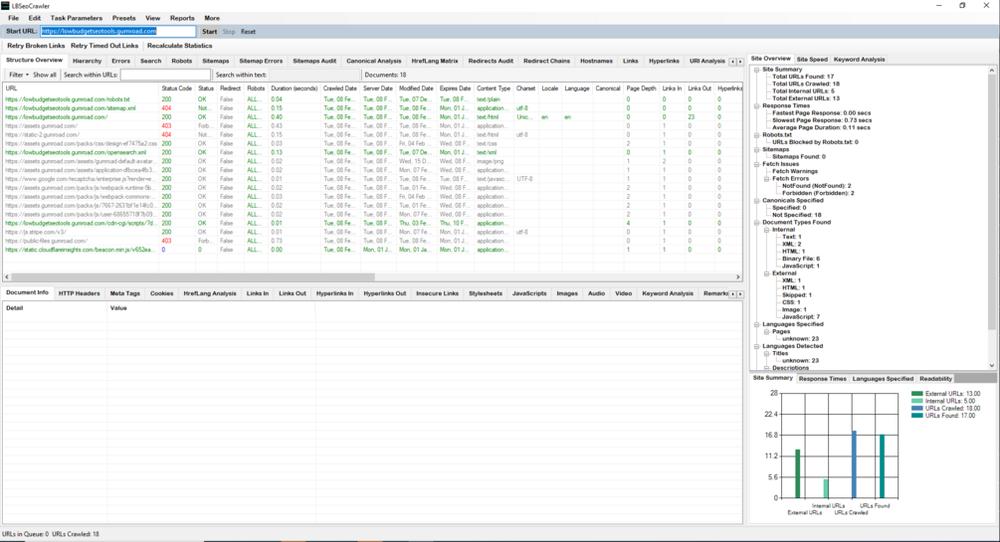Collapse the Document Types Found node

(757, 223)
